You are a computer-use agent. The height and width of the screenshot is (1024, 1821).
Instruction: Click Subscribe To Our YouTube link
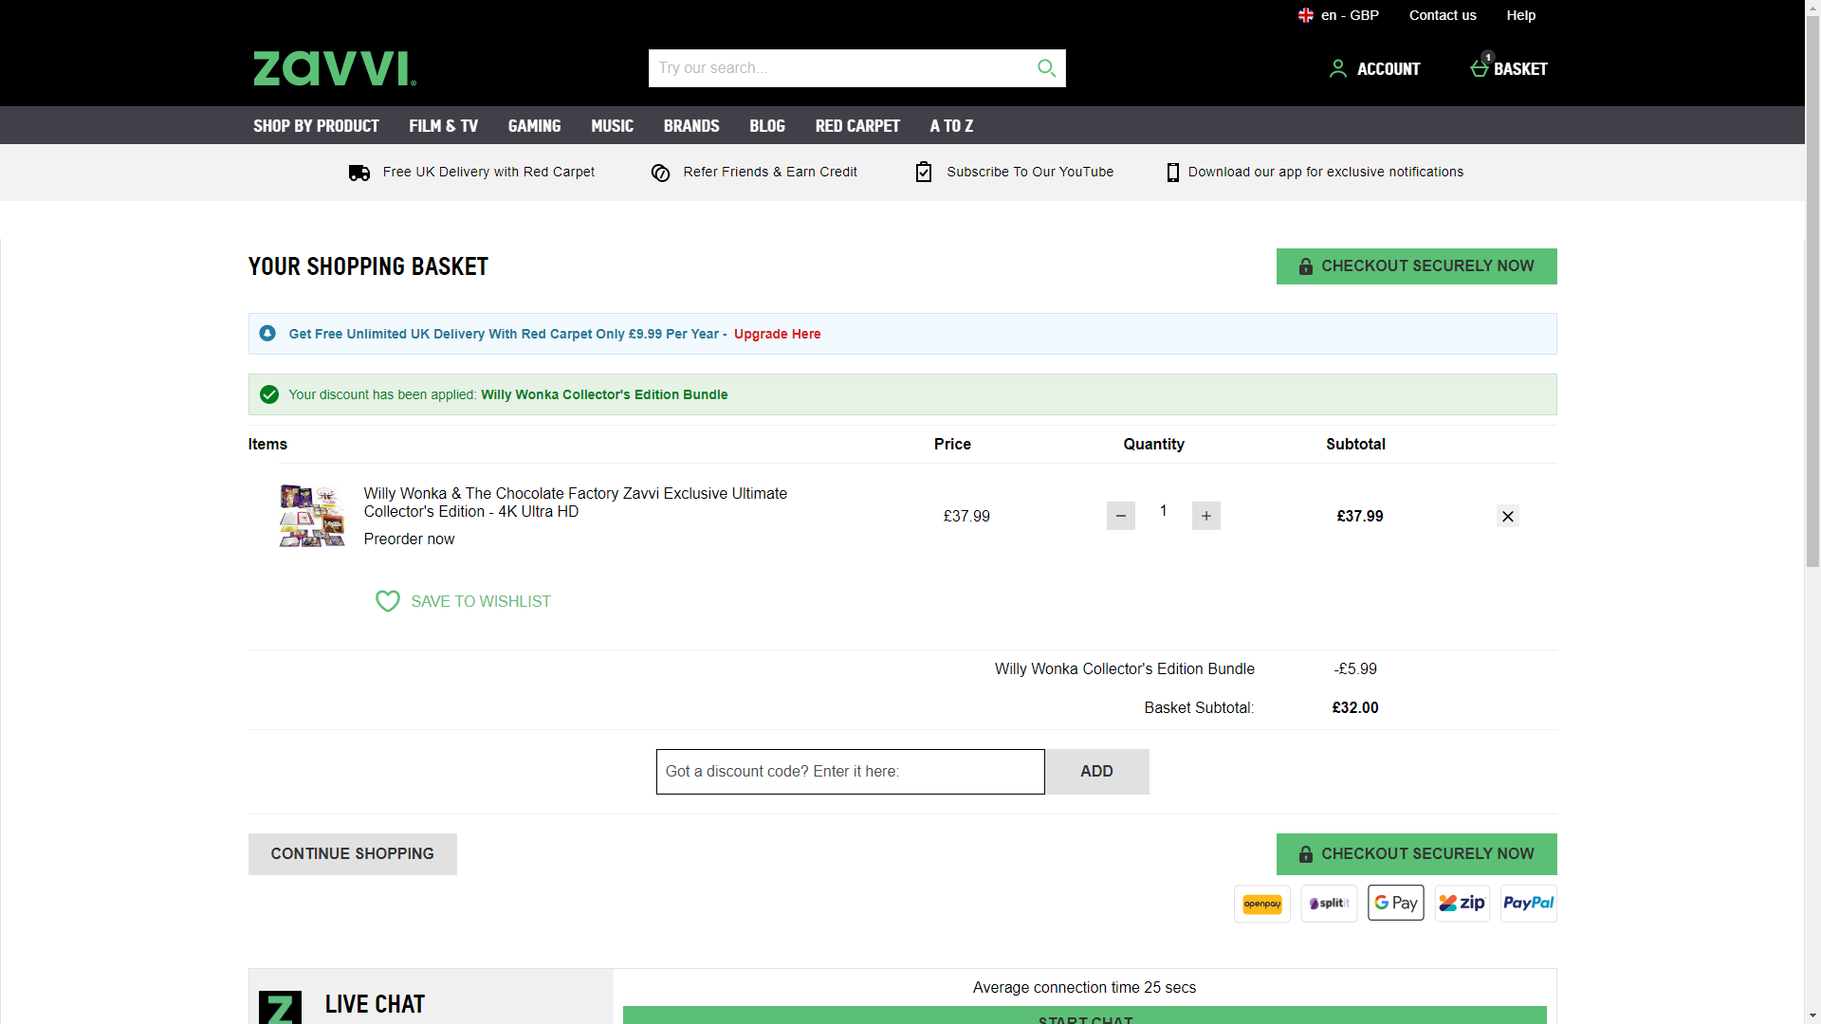[x=1030, y=172]
